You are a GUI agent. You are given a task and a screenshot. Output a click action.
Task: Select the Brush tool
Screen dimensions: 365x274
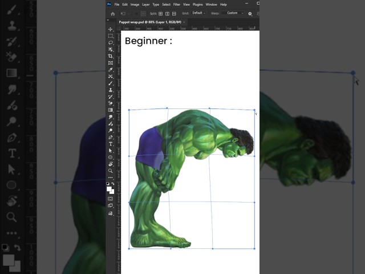pyautogui.click(x=110, y=83)
